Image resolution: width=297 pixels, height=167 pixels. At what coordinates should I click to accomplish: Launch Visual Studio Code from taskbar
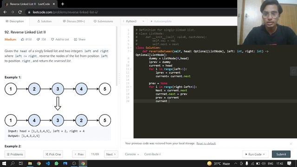(x=47, y=163)
